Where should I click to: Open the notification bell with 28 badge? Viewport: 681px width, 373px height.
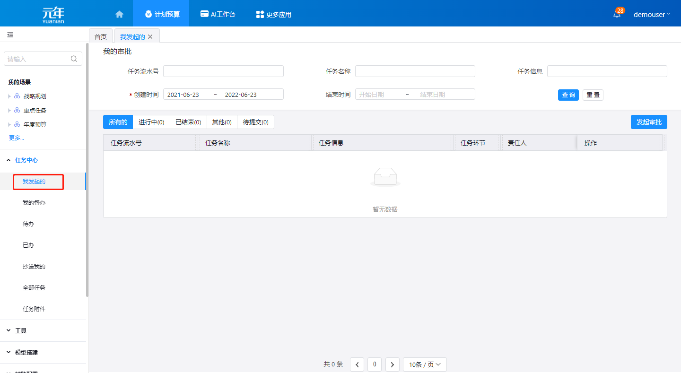pos(617,14)
